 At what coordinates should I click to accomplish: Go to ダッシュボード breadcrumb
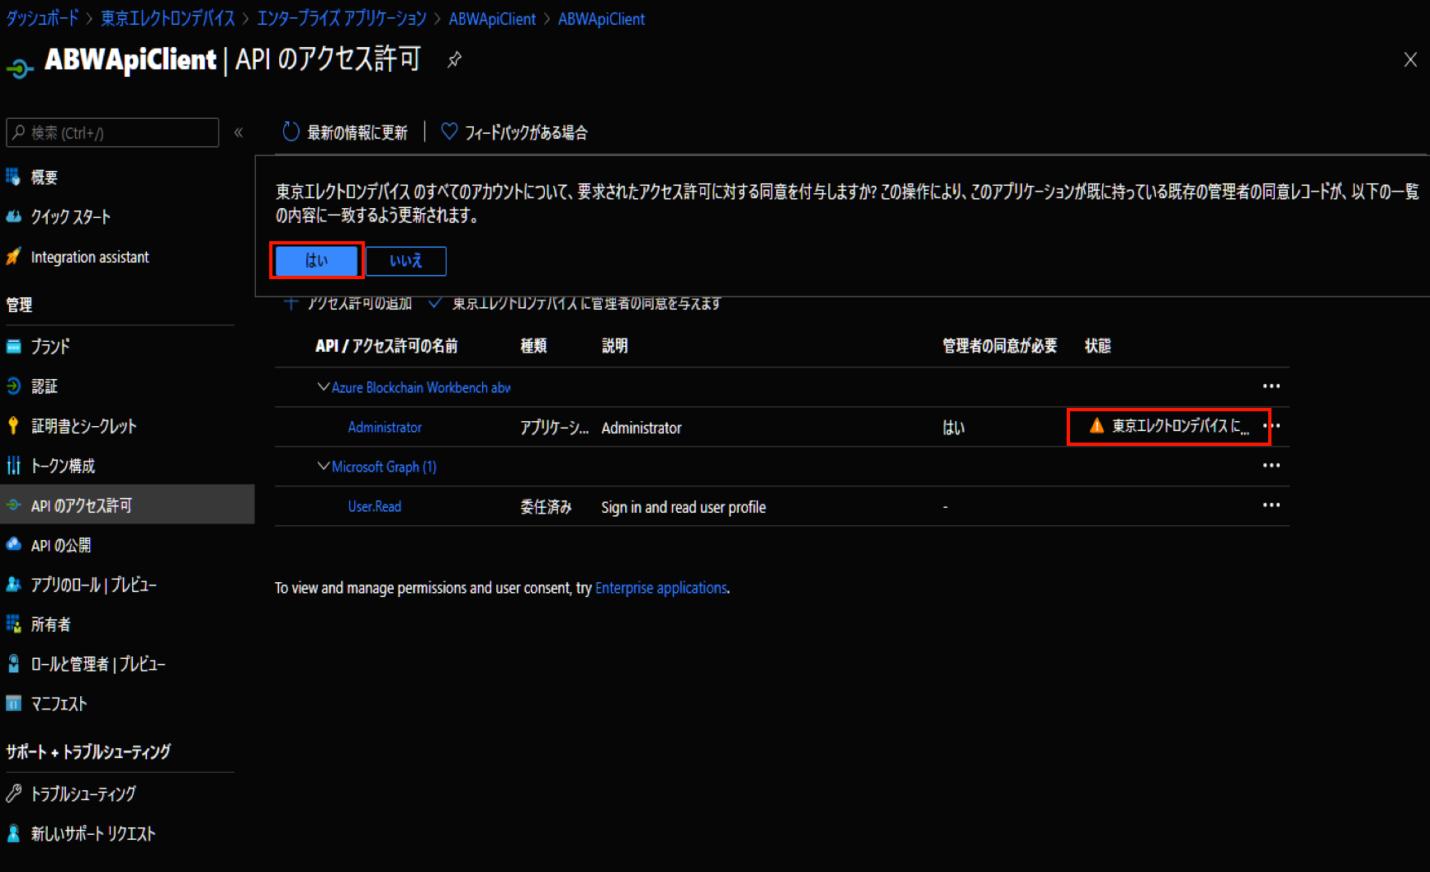pos(43,18)
